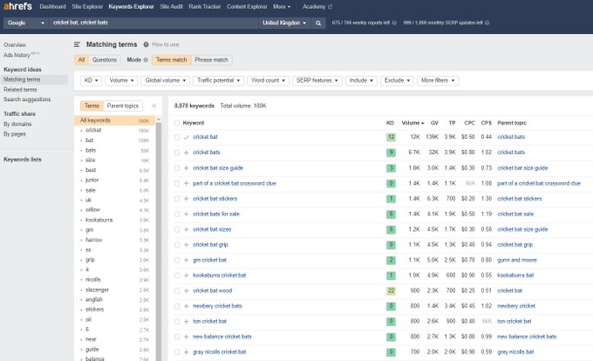The height and width of the screenshot is (361, 593).
Task: Open the 'cricket bat size guide' keyword link
Action: click(x=218, y=168)
